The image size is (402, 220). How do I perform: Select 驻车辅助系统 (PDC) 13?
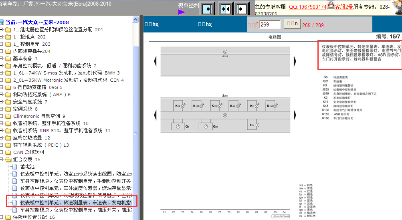(41, 145)
